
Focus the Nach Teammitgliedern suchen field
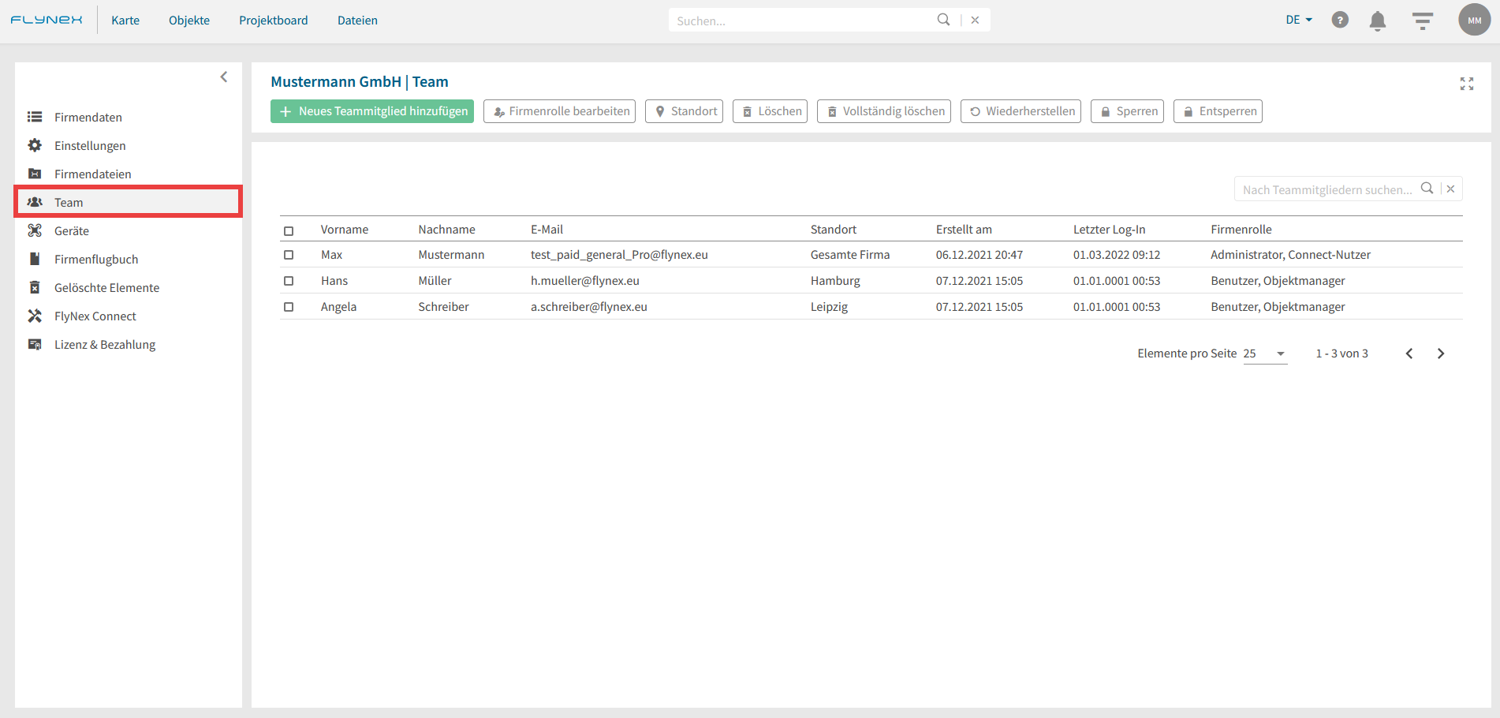coord(1326,189)
